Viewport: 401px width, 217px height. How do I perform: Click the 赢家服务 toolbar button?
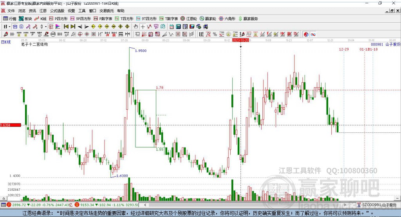(x=248, y=19)
